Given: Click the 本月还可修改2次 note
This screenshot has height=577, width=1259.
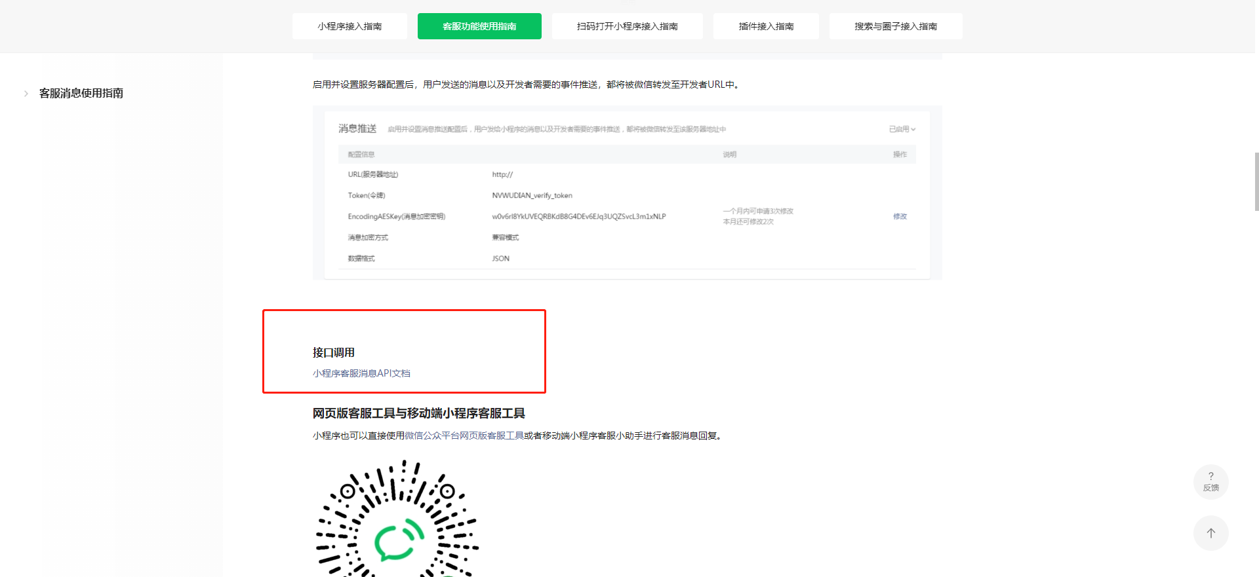Looking at the screenshot, I should pos(748,222).
